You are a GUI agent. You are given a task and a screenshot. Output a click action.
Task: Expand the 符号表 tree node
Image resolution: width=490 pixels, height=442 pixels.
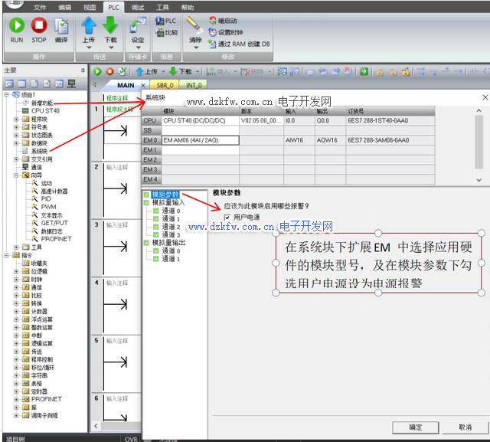pos(16,127)
